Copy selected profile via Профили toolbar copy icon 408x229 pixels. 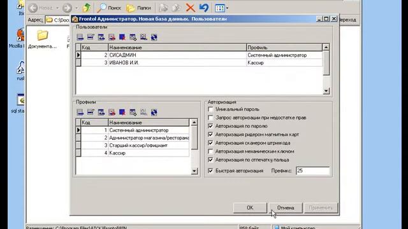coord(101,112)
